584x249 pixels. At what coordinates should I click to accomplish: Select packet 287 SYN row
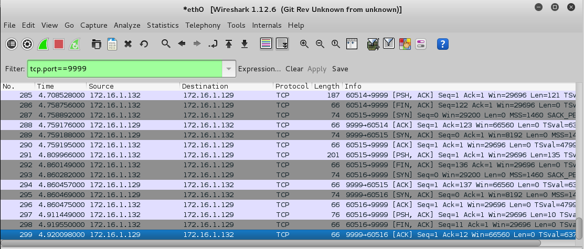click(288, 115)
